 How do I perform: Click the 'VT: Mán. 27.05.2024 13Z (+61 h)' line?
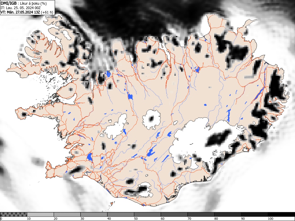[x=27, y=12]
